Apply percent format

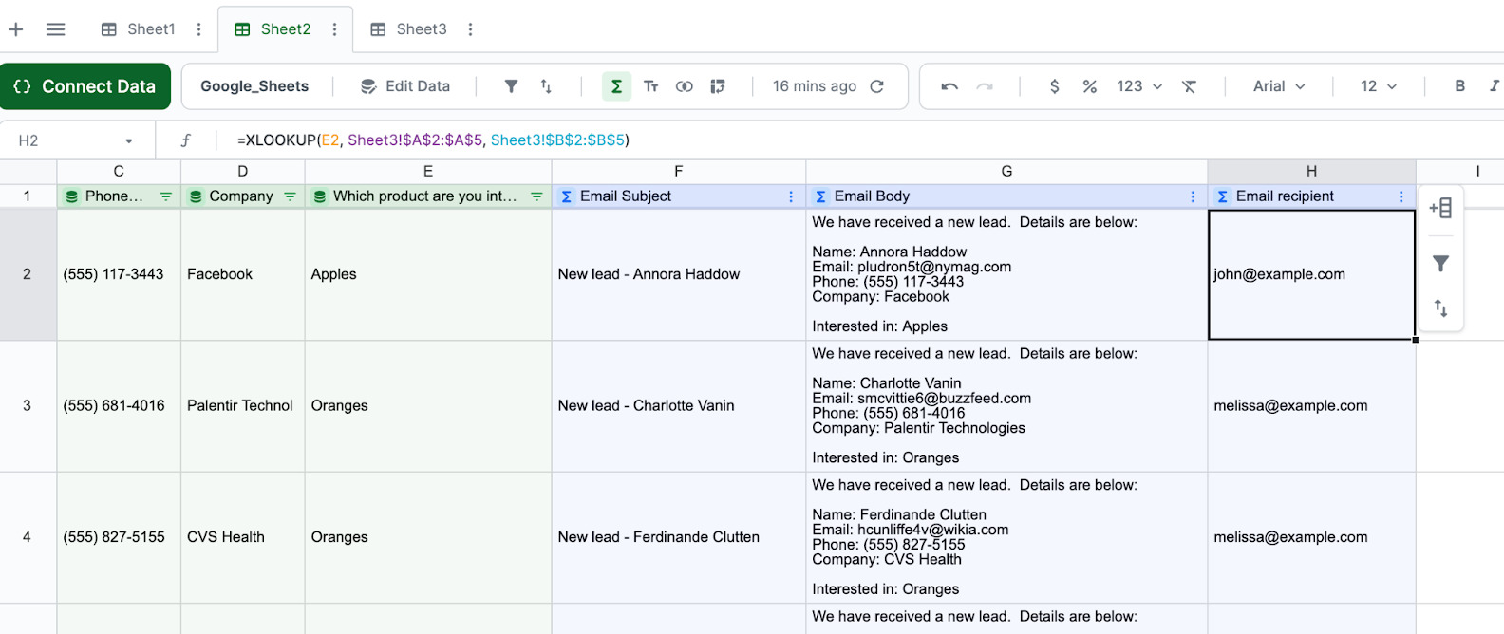click(1090, 86)
